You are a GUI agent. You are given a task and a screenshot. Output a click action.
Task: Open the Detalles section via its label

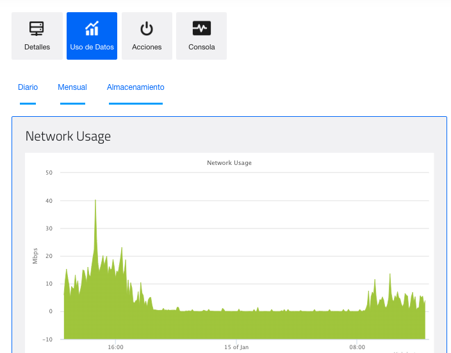[37, 47]
